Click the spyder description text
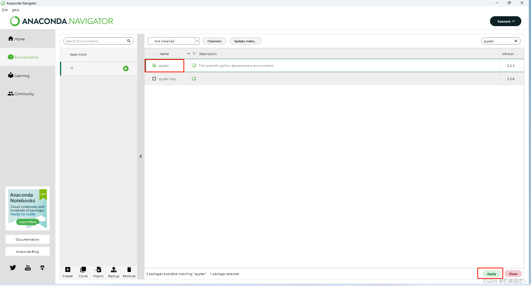Screen dimensions: 531x286 [236, 66]
